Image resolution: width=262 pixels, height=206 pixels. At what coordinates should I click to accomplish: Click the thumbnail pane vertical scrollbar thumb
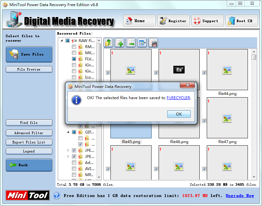254,57
